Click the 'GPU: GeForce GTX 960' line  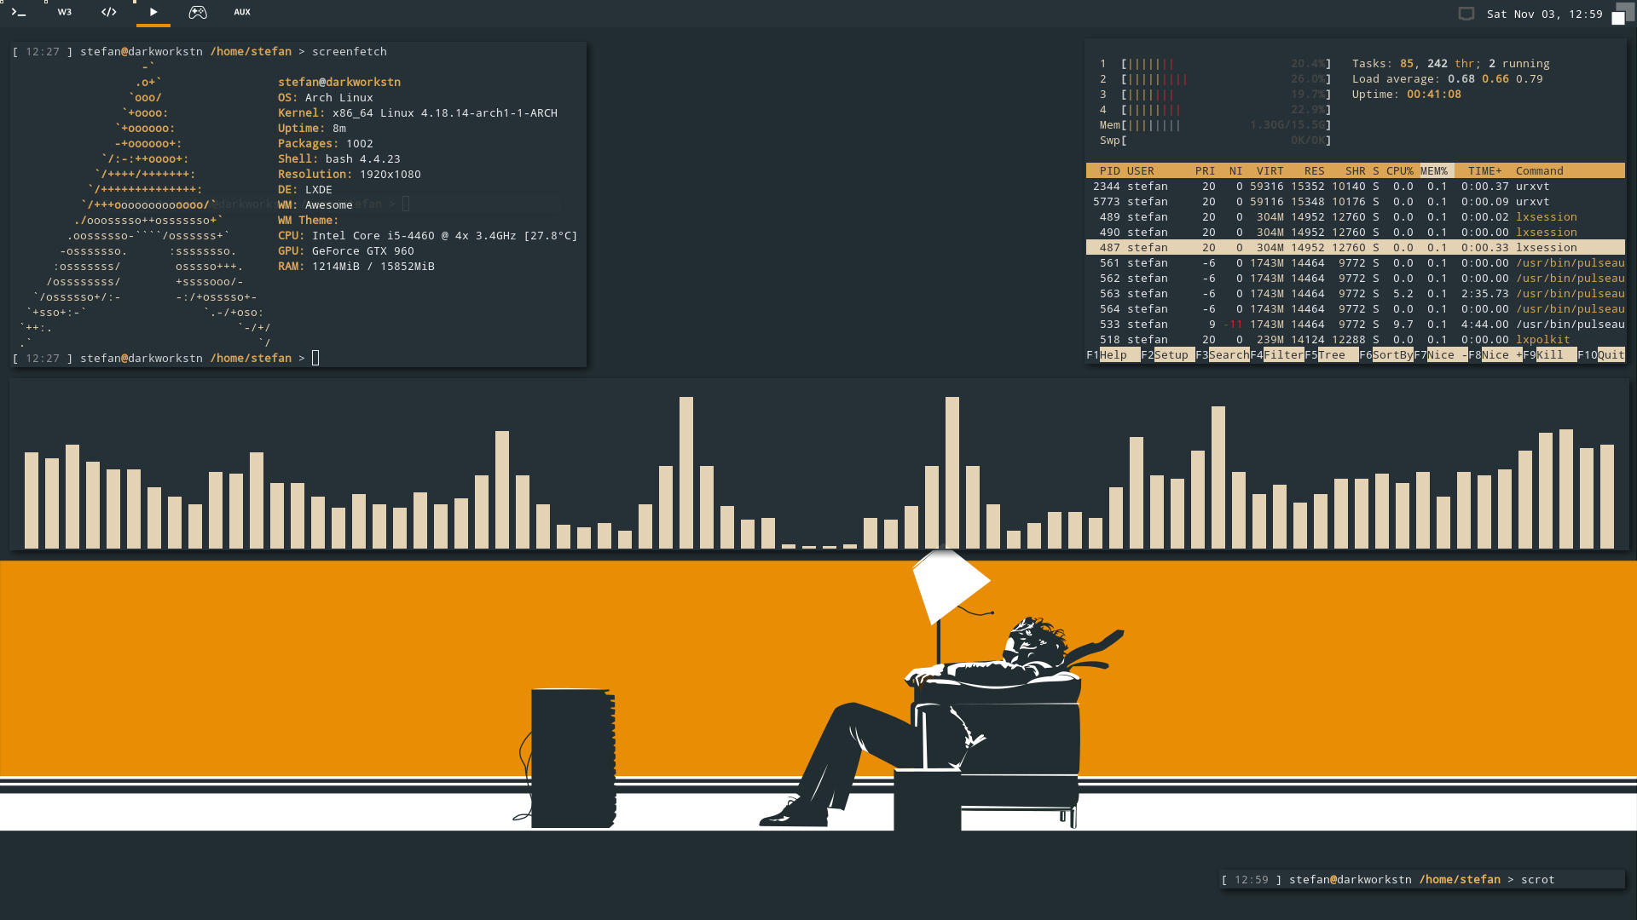coord(345,251)
